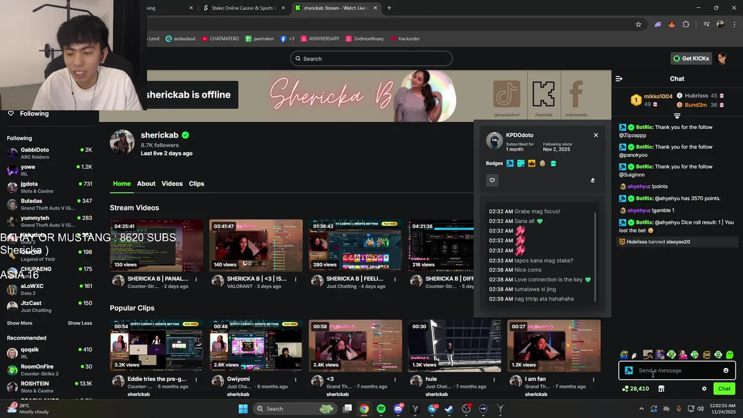The width and height of the screenshot is (743, 418).
Task: Open the ANNIVERSARY bookmark
Action: pyautogui.click(x=320, y=39)
